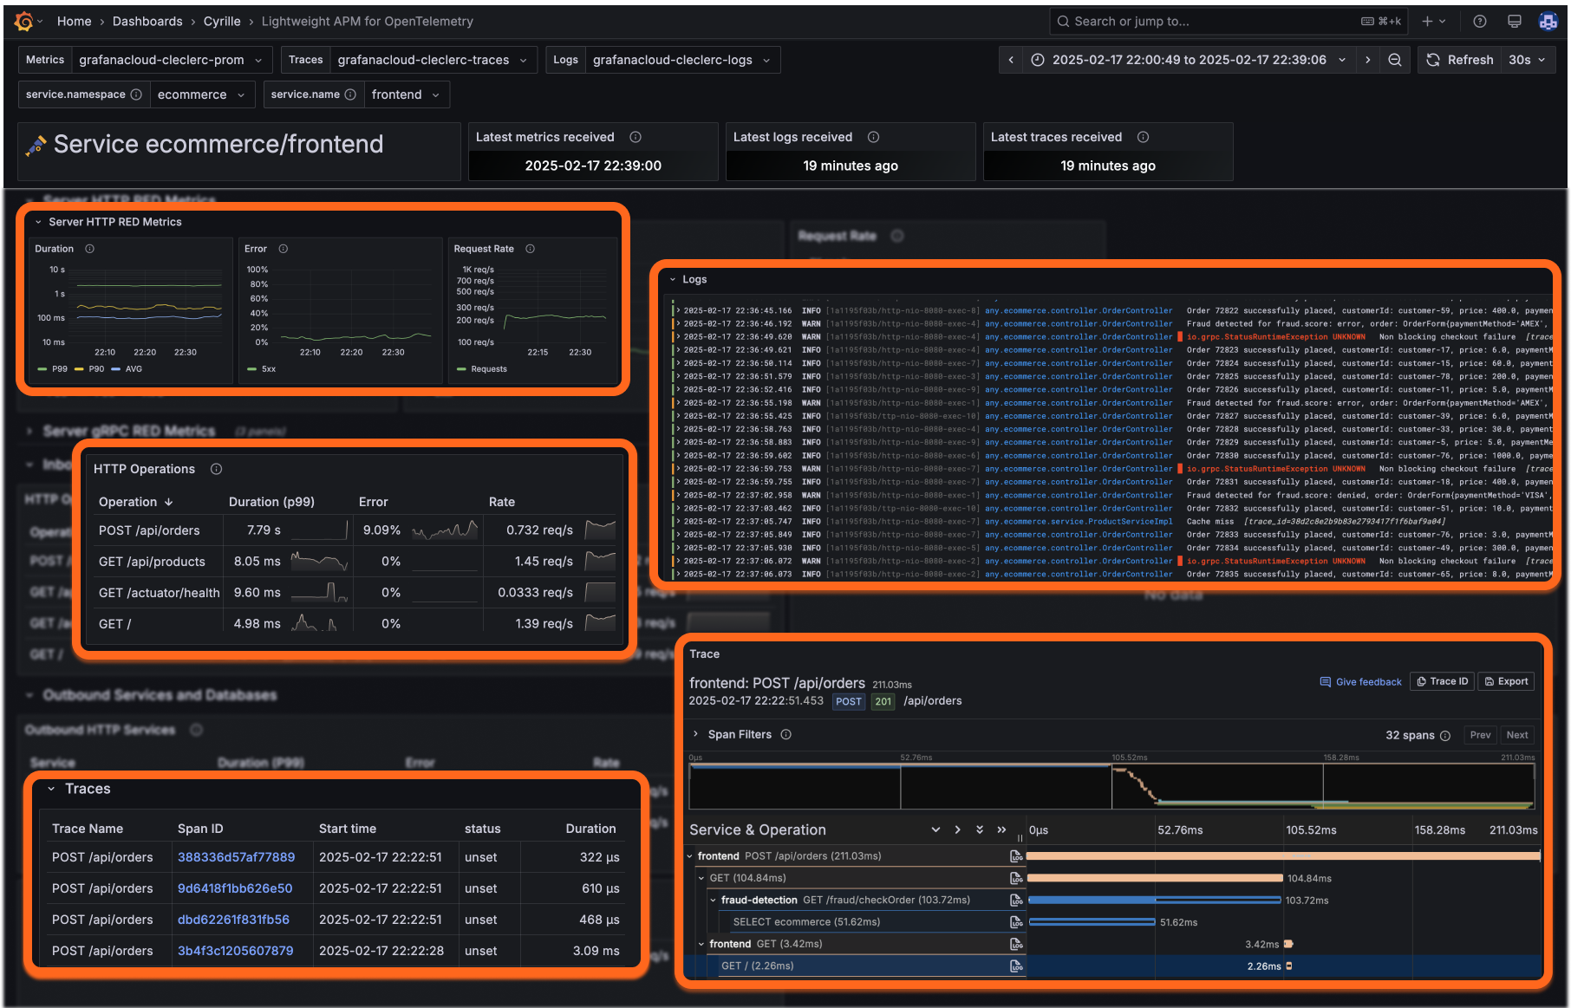Image resolution: width=1571 pixels, height=1008 pixels.
Task: Open the time range picker
Action: pos(1189,60)
